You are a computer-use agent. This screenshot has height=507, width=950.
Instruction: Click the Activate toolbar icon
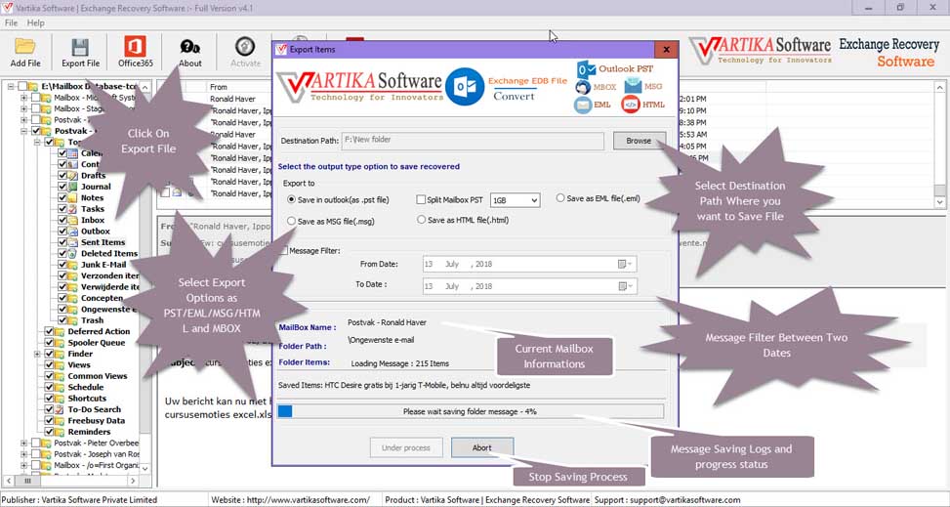pos(245,47)
